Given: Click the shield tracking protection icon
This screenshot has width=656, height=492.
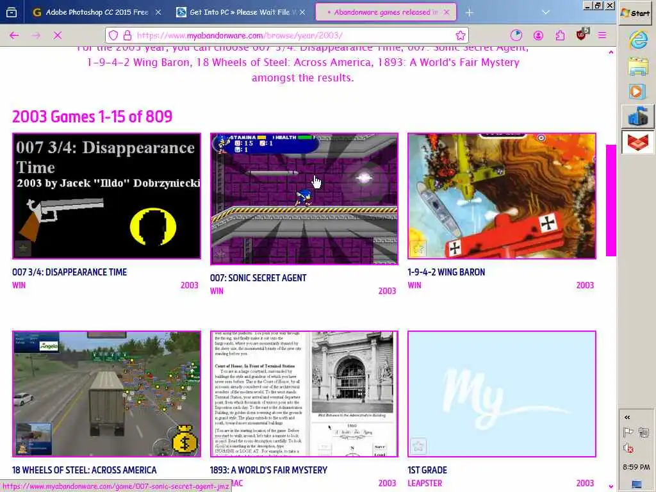Looking at the screenshot, I should click(x=113, y=36).
